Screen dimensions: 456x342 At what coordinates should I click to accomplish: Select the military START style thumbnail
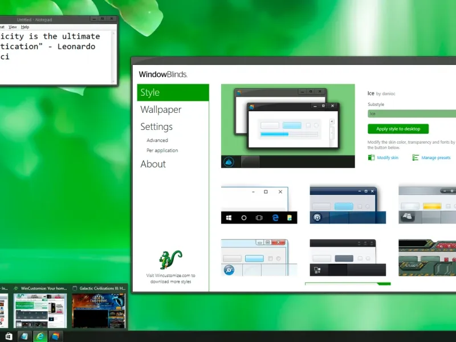(x=427, y=258)
